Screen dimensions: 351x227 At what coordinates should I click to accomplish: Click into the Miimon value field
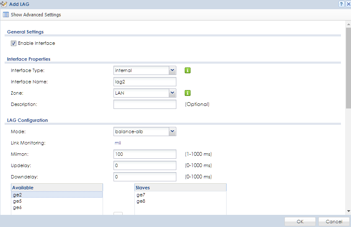point(145,154)
